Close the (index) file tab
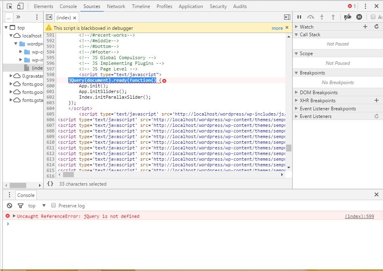The width and height of the screenshot is (383, 271). pos(75,18)
